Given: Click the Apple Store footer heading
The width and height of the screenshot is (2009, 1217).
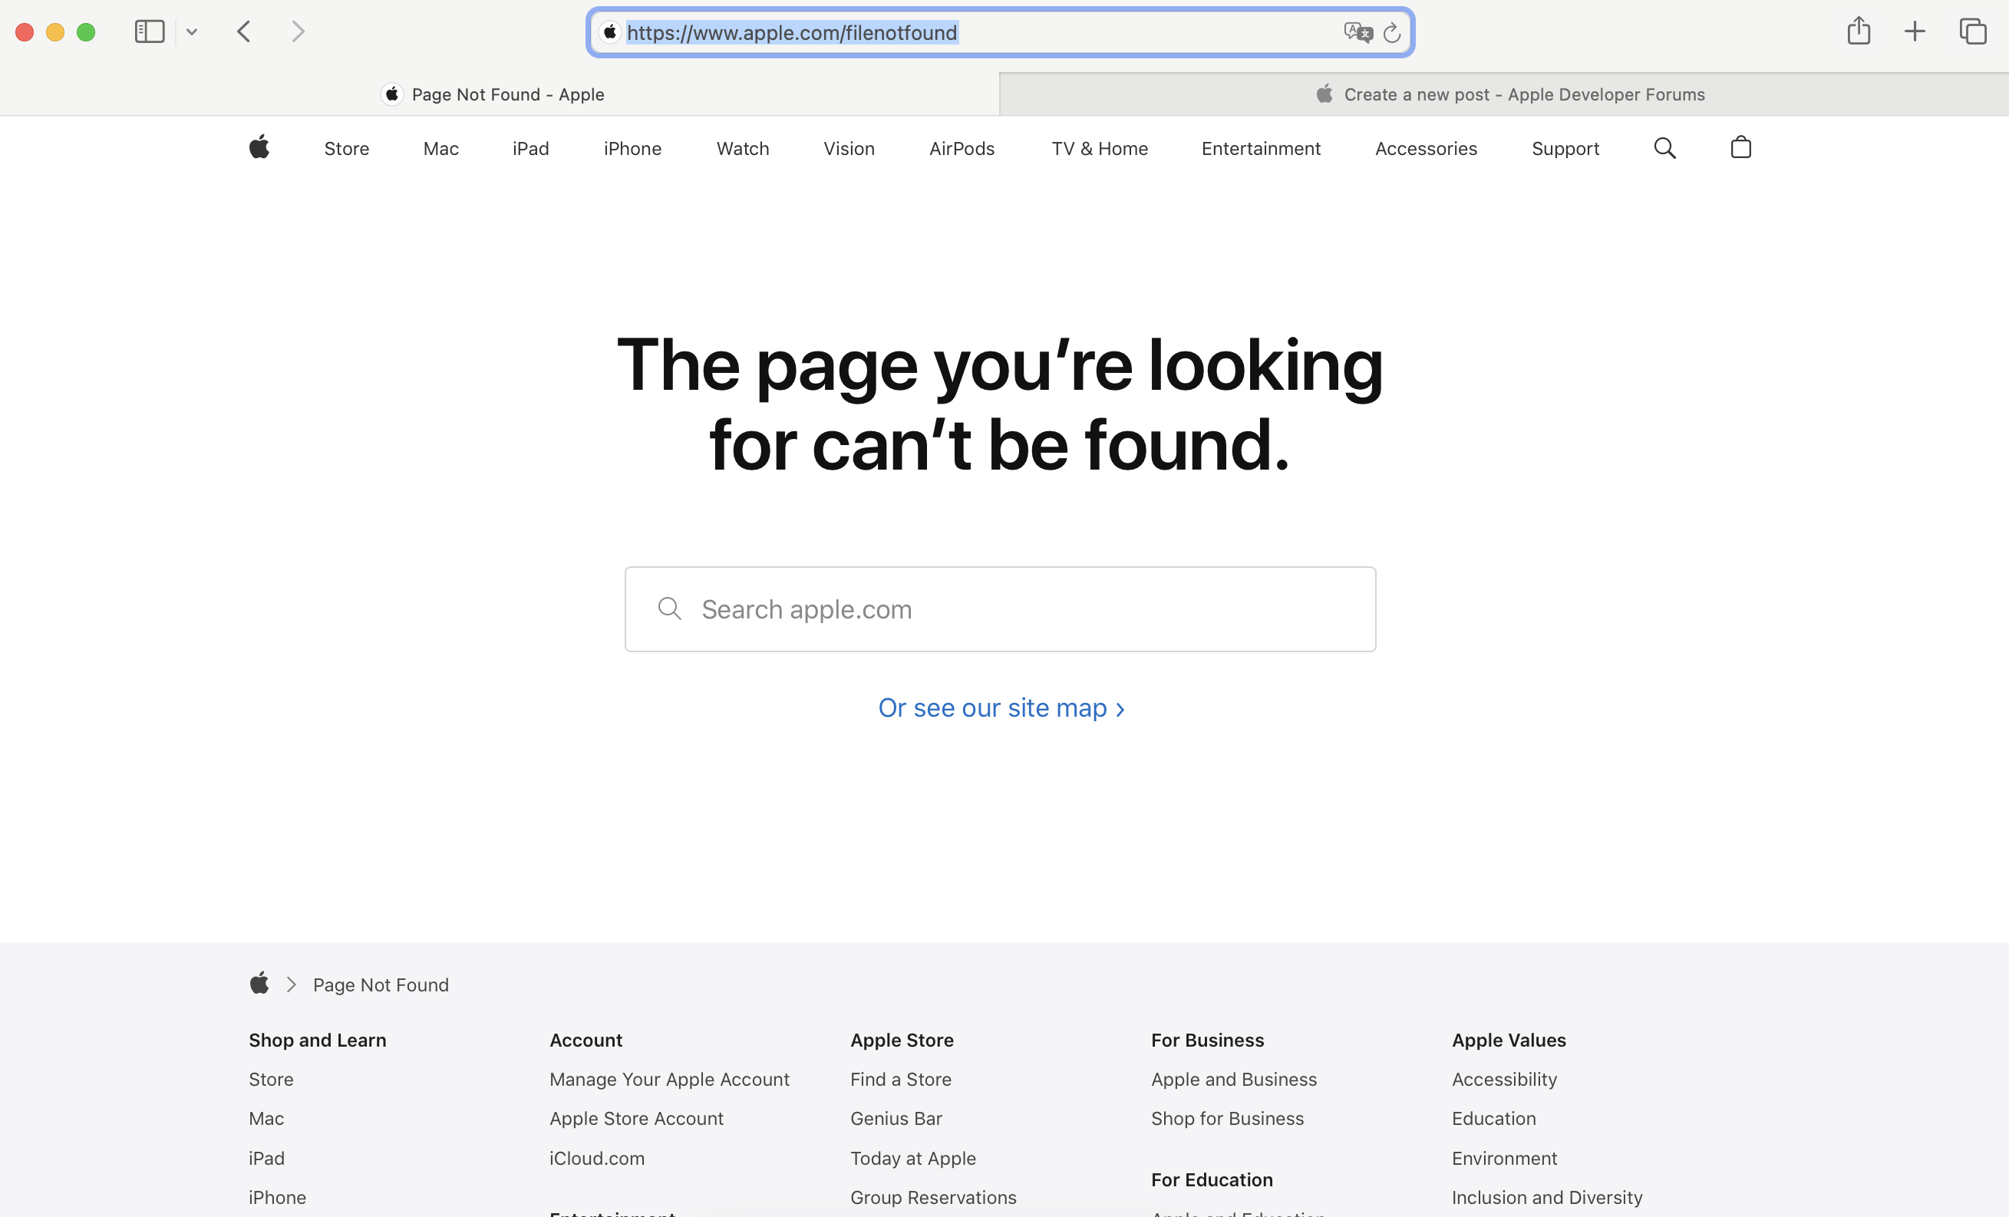Looking at the screenshot, I should [x=902, y=1040].
